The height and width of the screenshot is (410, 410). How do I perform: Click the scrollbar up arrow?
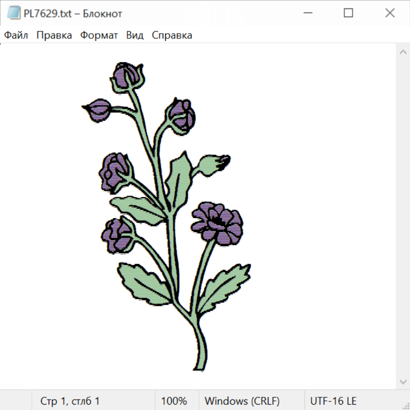coord(403,52)
